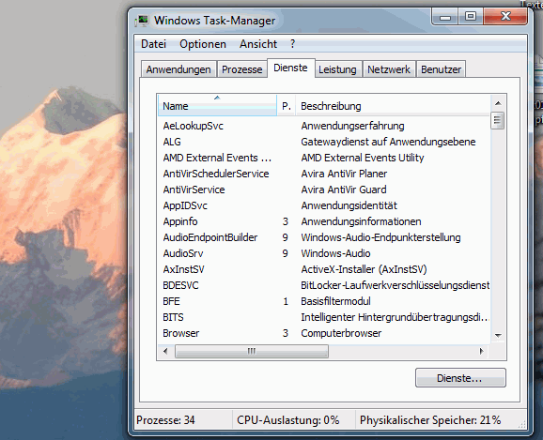This screenshot has height=440, width=543.
Task: Select the BITS service row
Action: pyautogui.click(x=324, y=317)
